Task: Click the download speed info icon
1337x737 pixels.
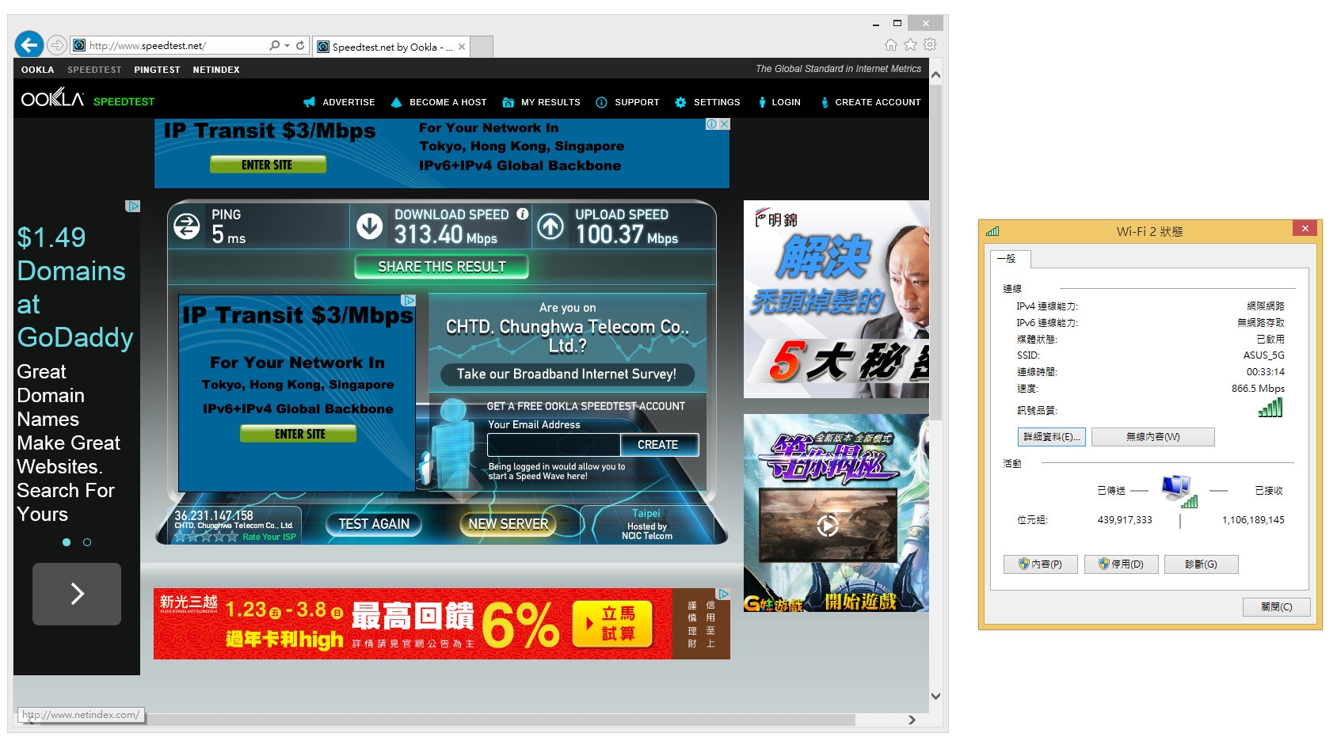Action: coord(523,214)
